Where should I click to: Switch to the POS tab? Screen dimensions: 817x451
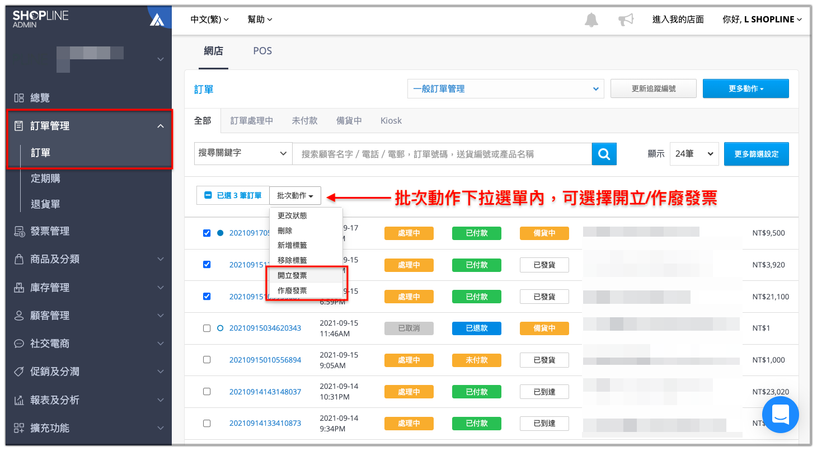pos(262,51)
